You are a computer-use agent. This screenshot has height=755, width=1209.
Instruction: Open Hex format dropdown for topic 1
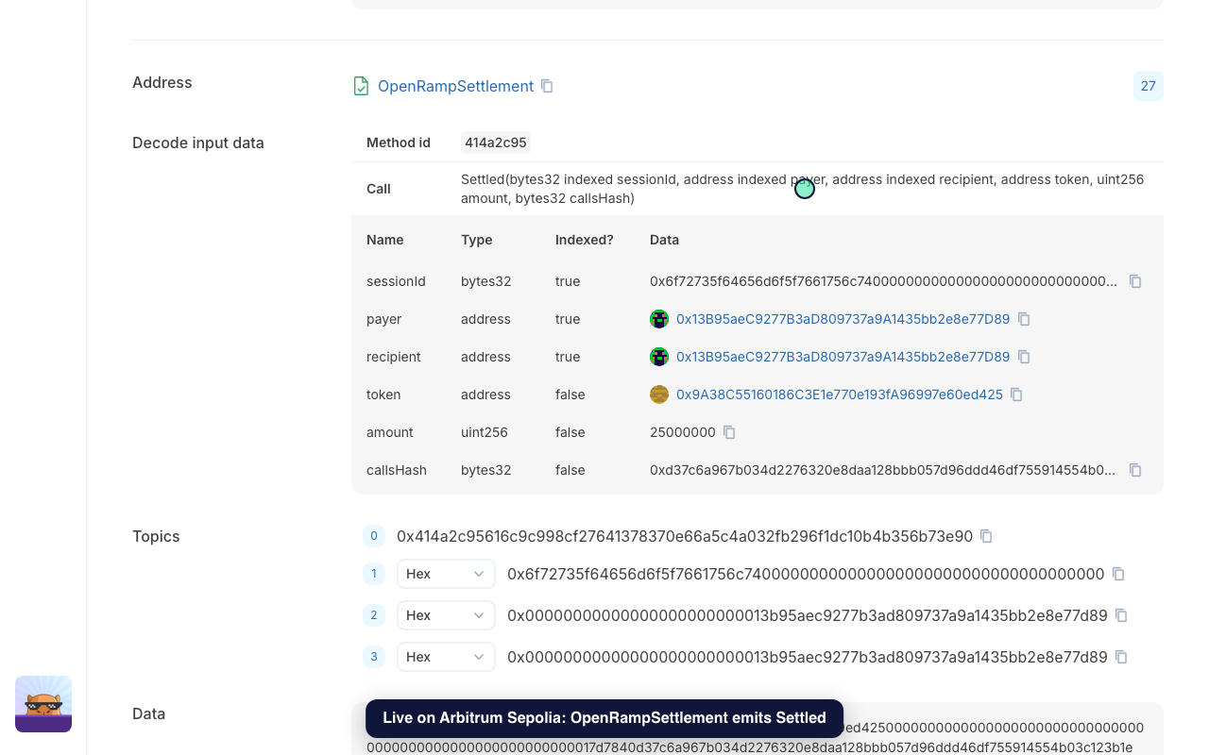click(x=446, y=574)
